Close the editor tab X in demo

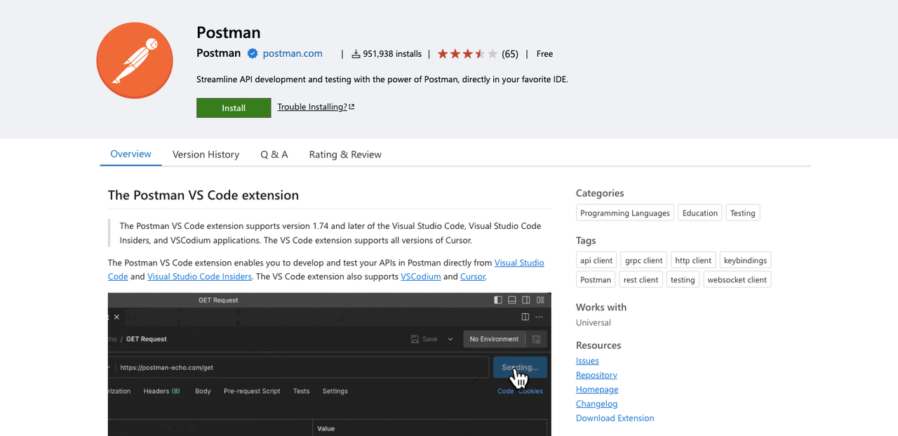pos(116,317)
